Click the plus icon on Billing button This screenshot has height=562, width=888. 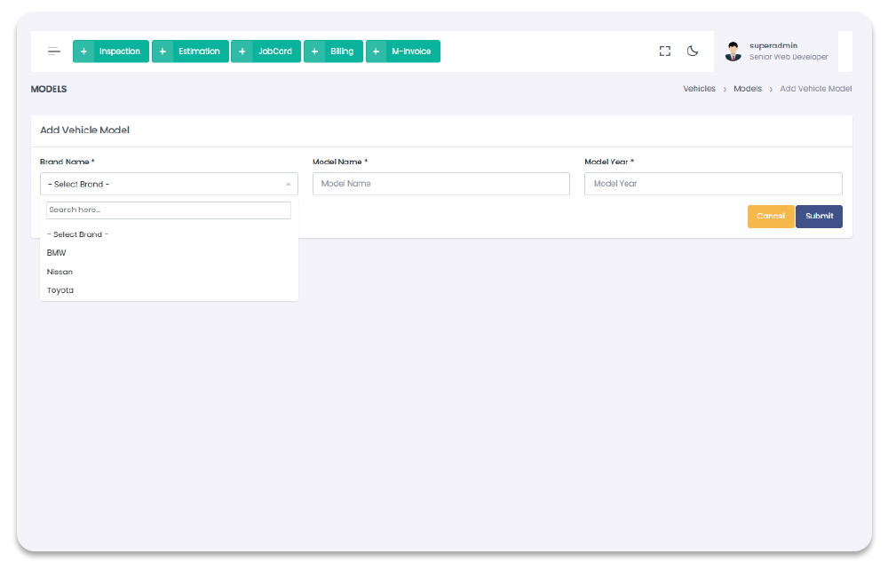click(x=314, y=51)
